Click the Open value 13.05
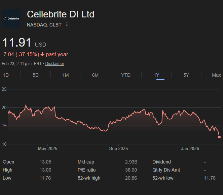 [45, 162]
